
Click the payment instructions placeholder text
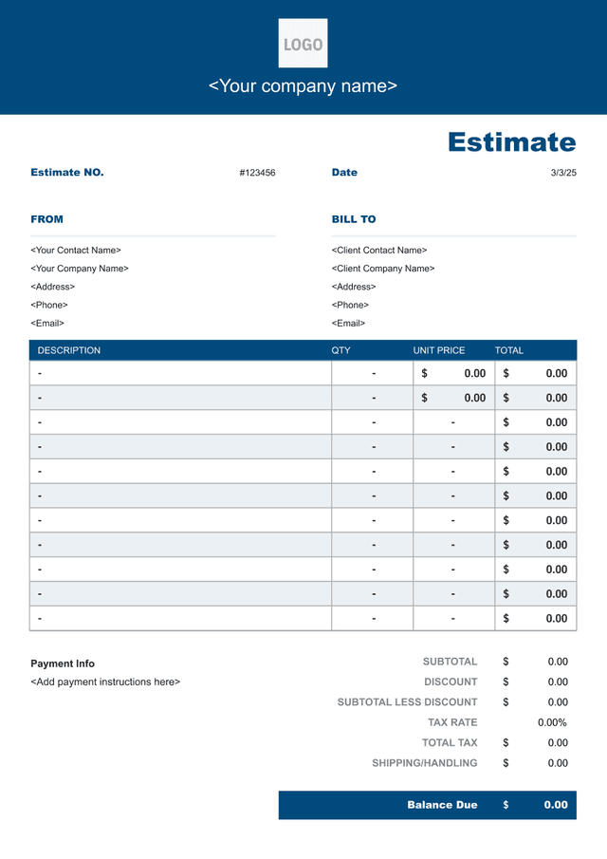pos(105,682)
